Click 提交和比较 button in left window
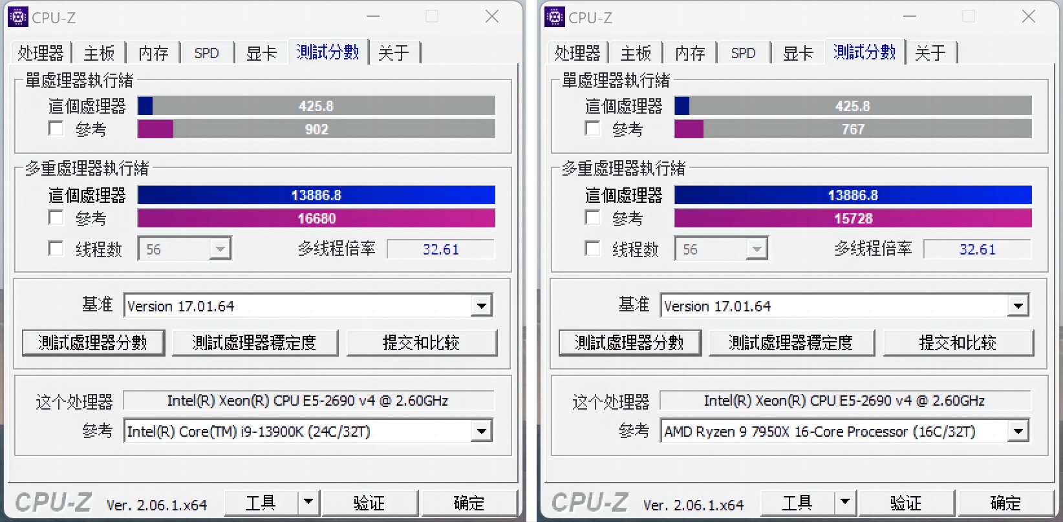Image resolution: width=1063 pixels, height=522 pixels. (422, 342)
